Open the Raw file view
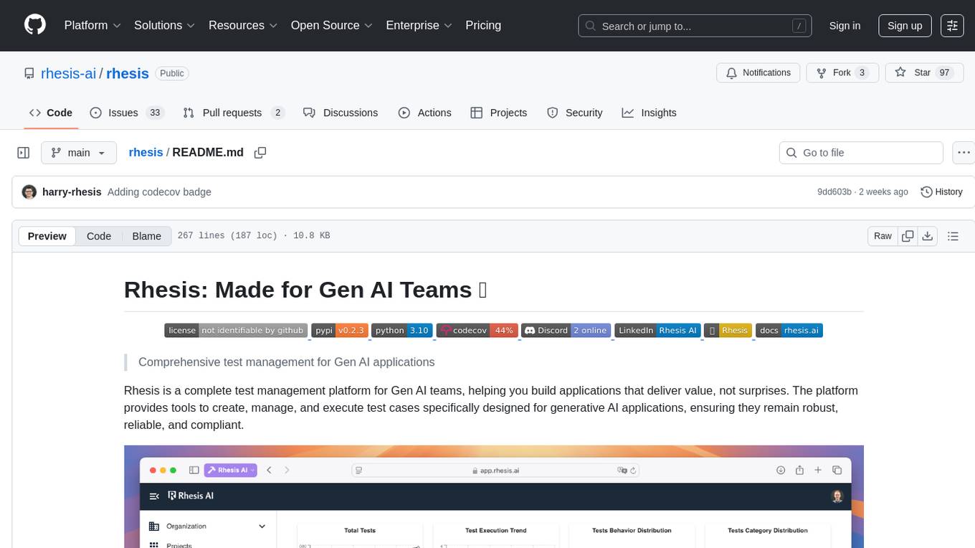The image size is (975, 548). [x=883, y=236]
